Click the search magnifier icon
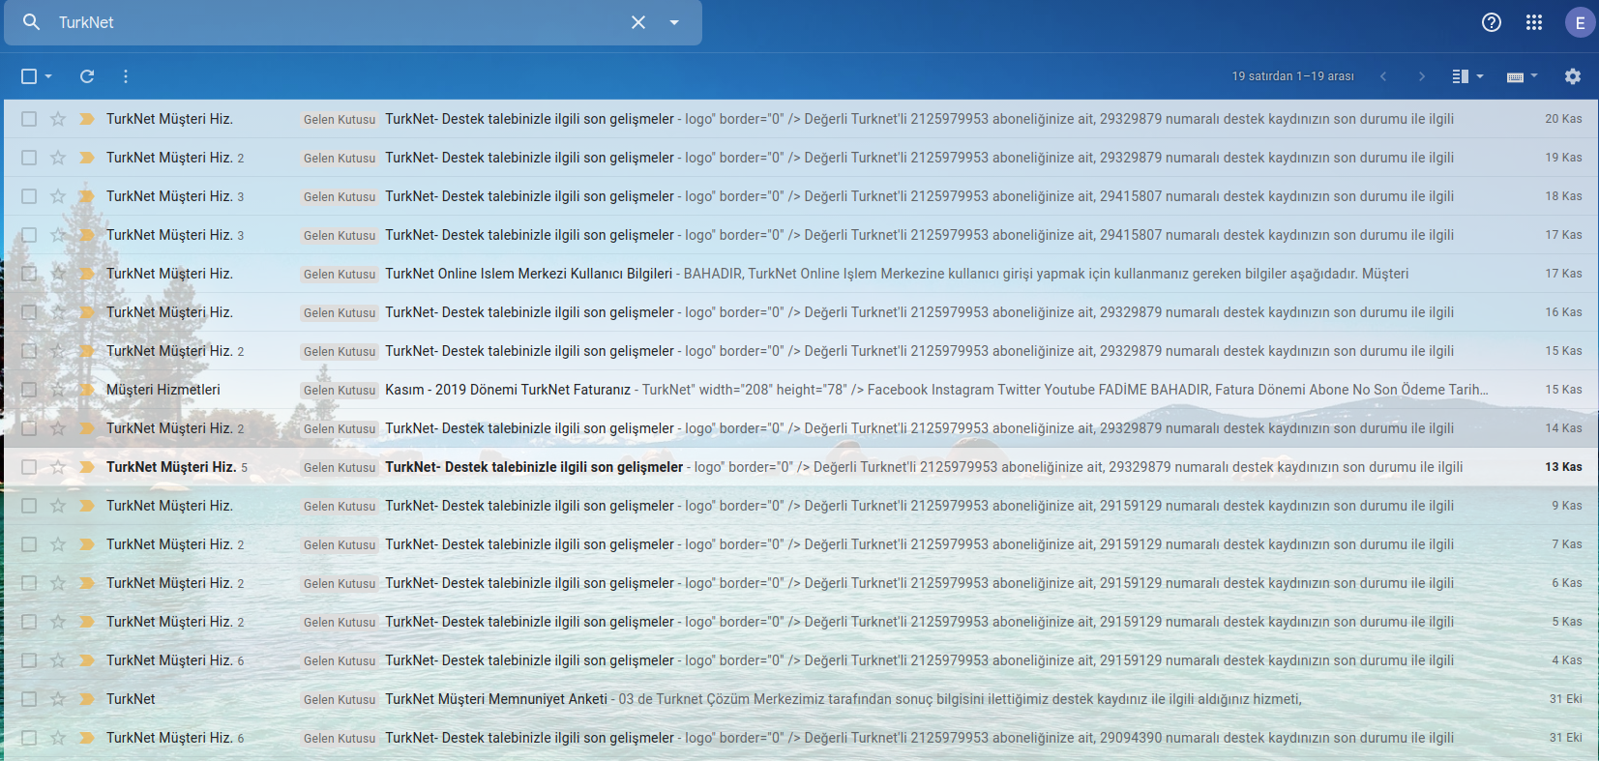 pyautogui.click(x=31, y=22)
